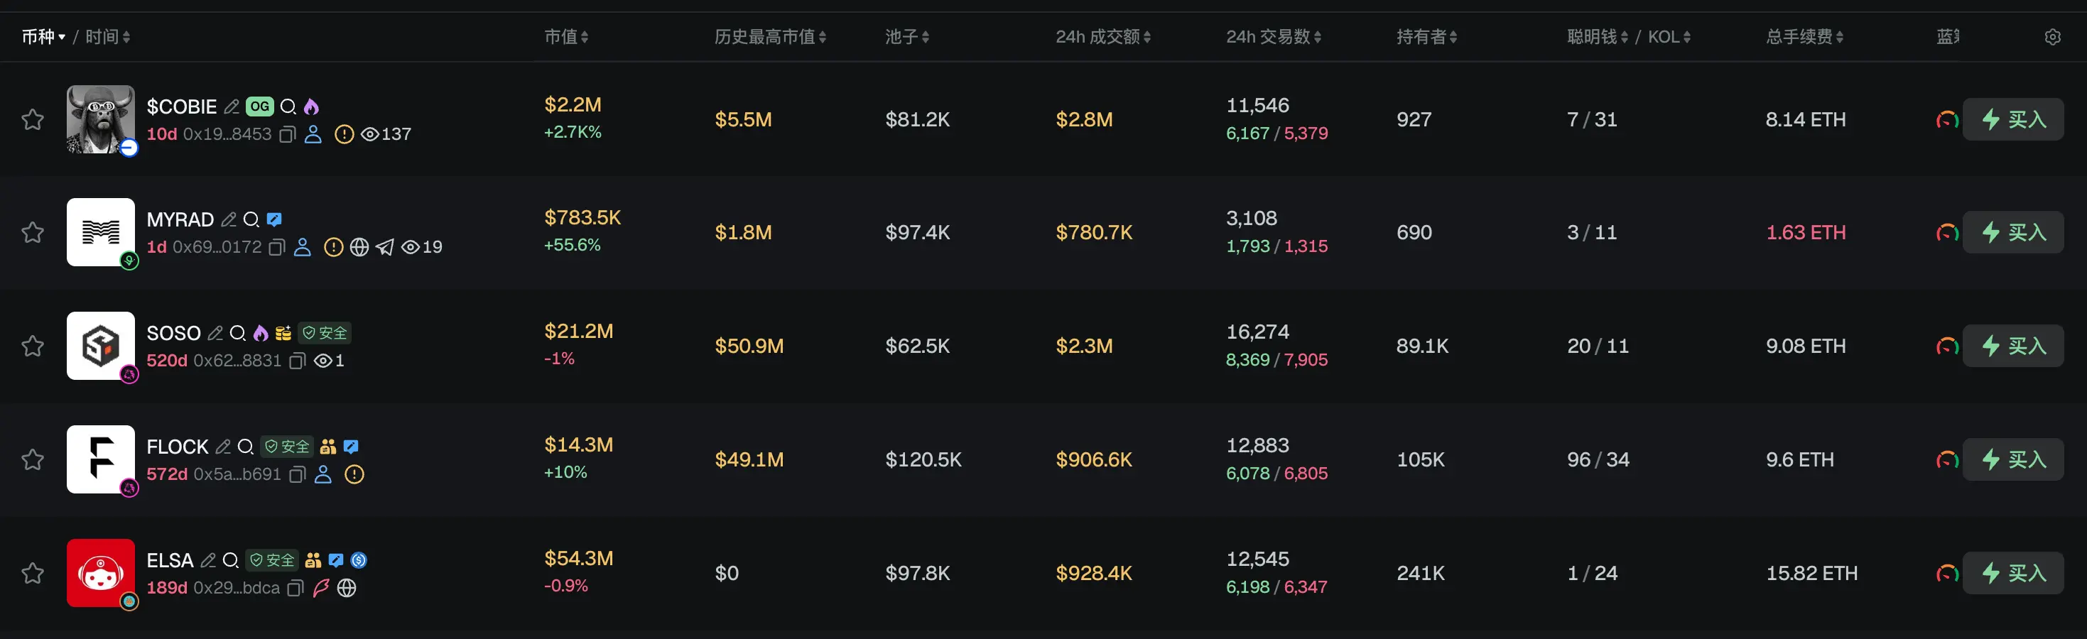Screen dimensions: 2087x639
Task: Search $COBIE with magnifier icon
Action: [x=288, y=106]
